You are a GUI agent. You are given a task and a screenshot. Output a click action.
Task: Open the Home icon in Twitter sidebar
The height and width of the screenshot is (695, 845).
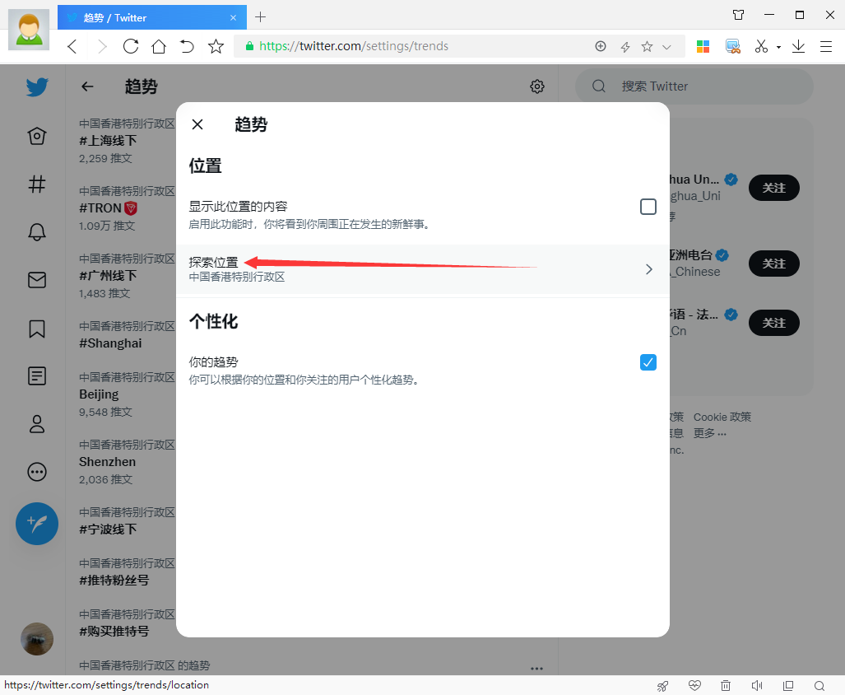(x=37, y=136)
